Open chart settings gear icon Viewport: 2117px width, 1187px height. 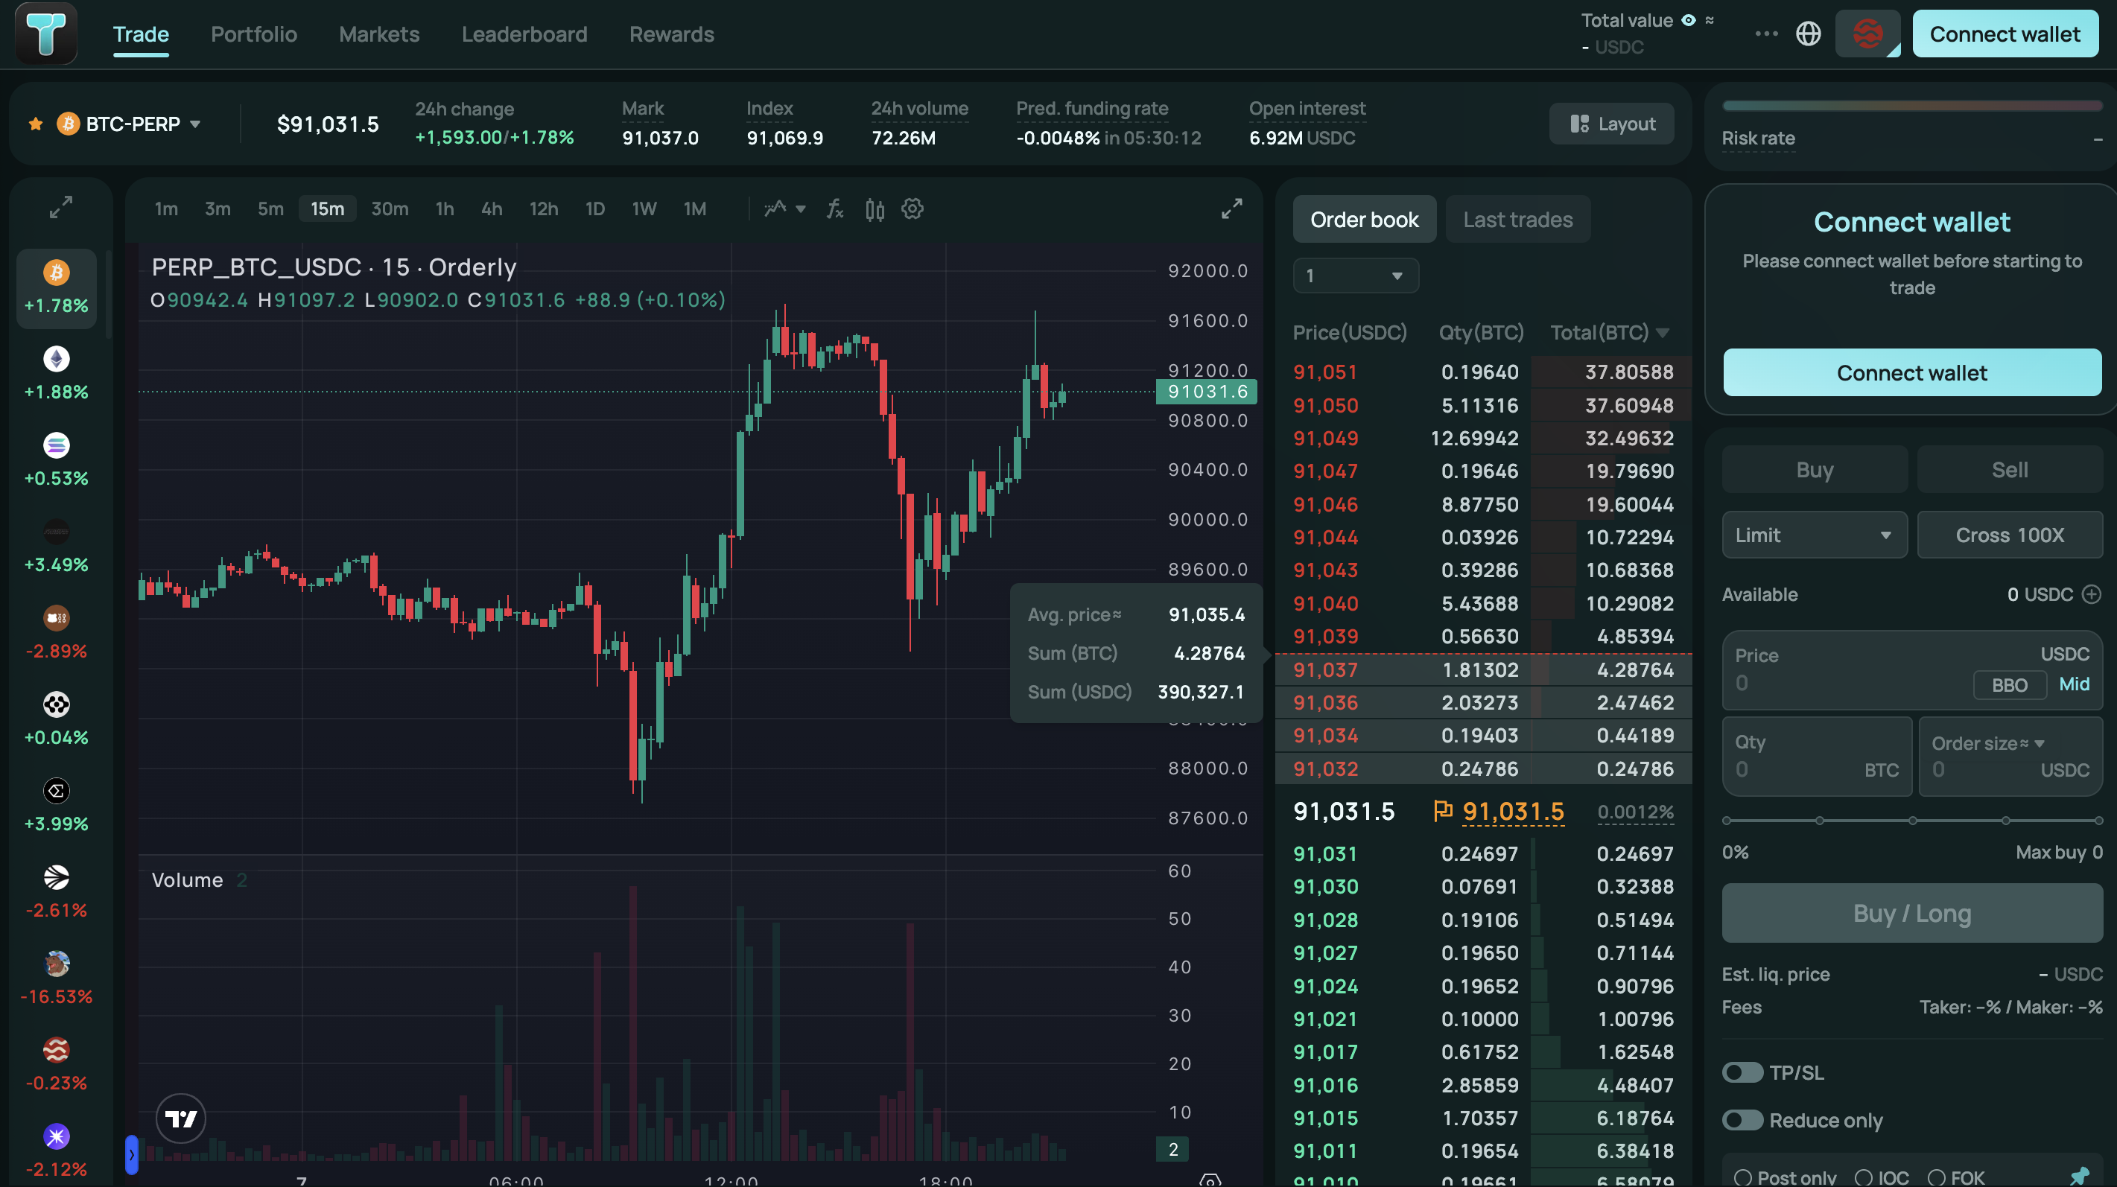(913, 209)
